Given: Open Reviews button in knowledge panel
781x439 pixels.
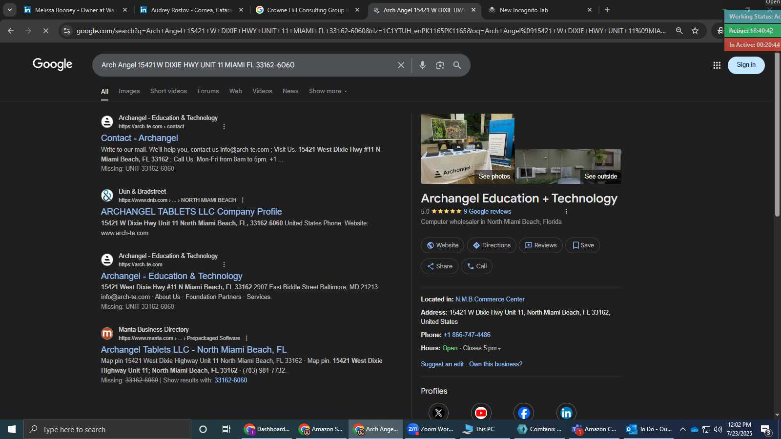Looking at the screenshot, I should (541, 245).
